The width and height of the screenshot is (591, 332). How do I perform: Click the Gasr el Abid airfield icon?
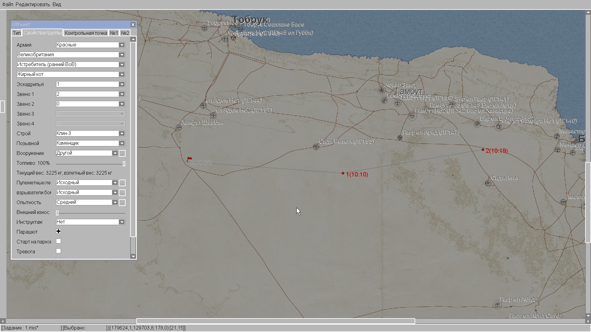[497, 304]
